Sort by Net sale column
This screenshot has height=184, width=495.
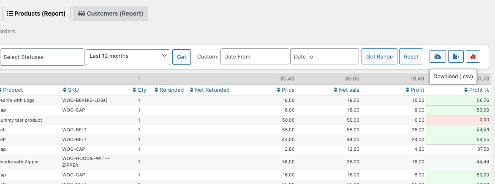pyautogui.click(x=346, y=90)
